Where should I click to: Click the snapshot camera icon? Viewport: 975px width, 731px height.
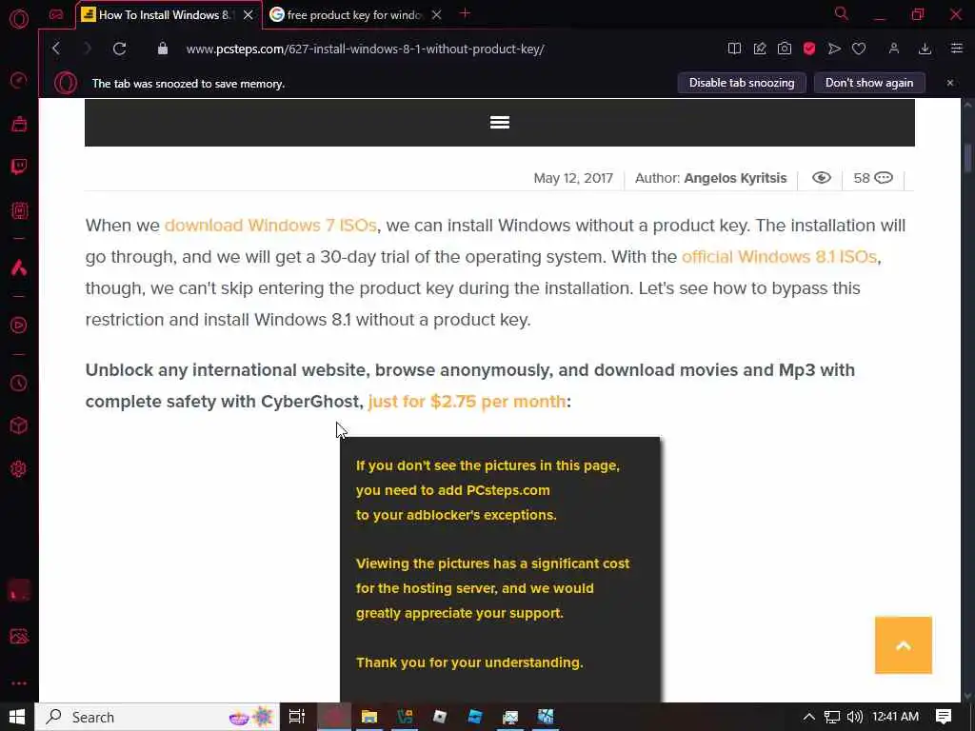pyautogui.click(x=785, y=49)
